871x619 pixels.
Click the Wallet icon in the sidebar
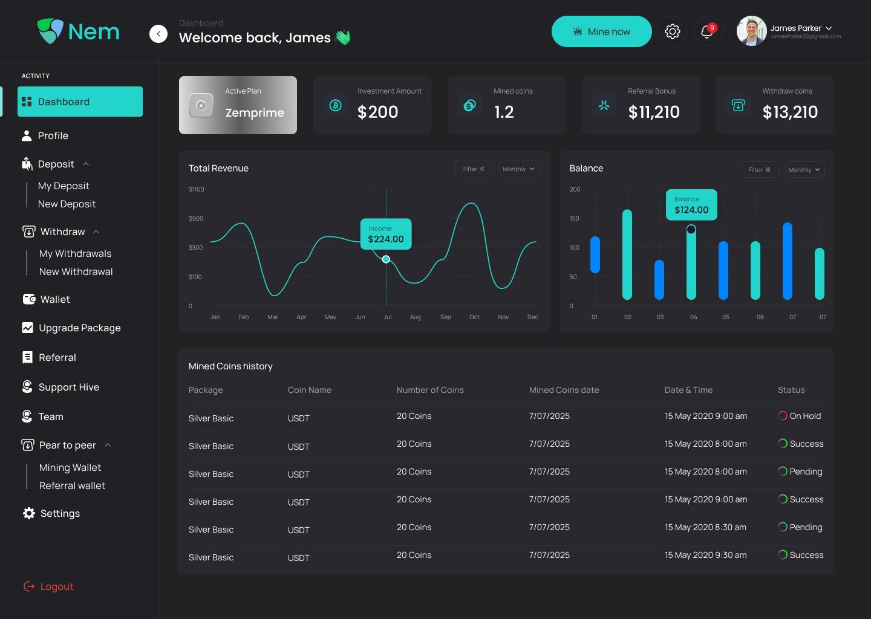[x=27, y=299]
